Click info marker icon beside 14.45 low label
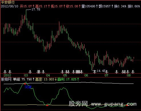This screenshot has height=111, width=141. pyautogui.click(x=94, y=72)
